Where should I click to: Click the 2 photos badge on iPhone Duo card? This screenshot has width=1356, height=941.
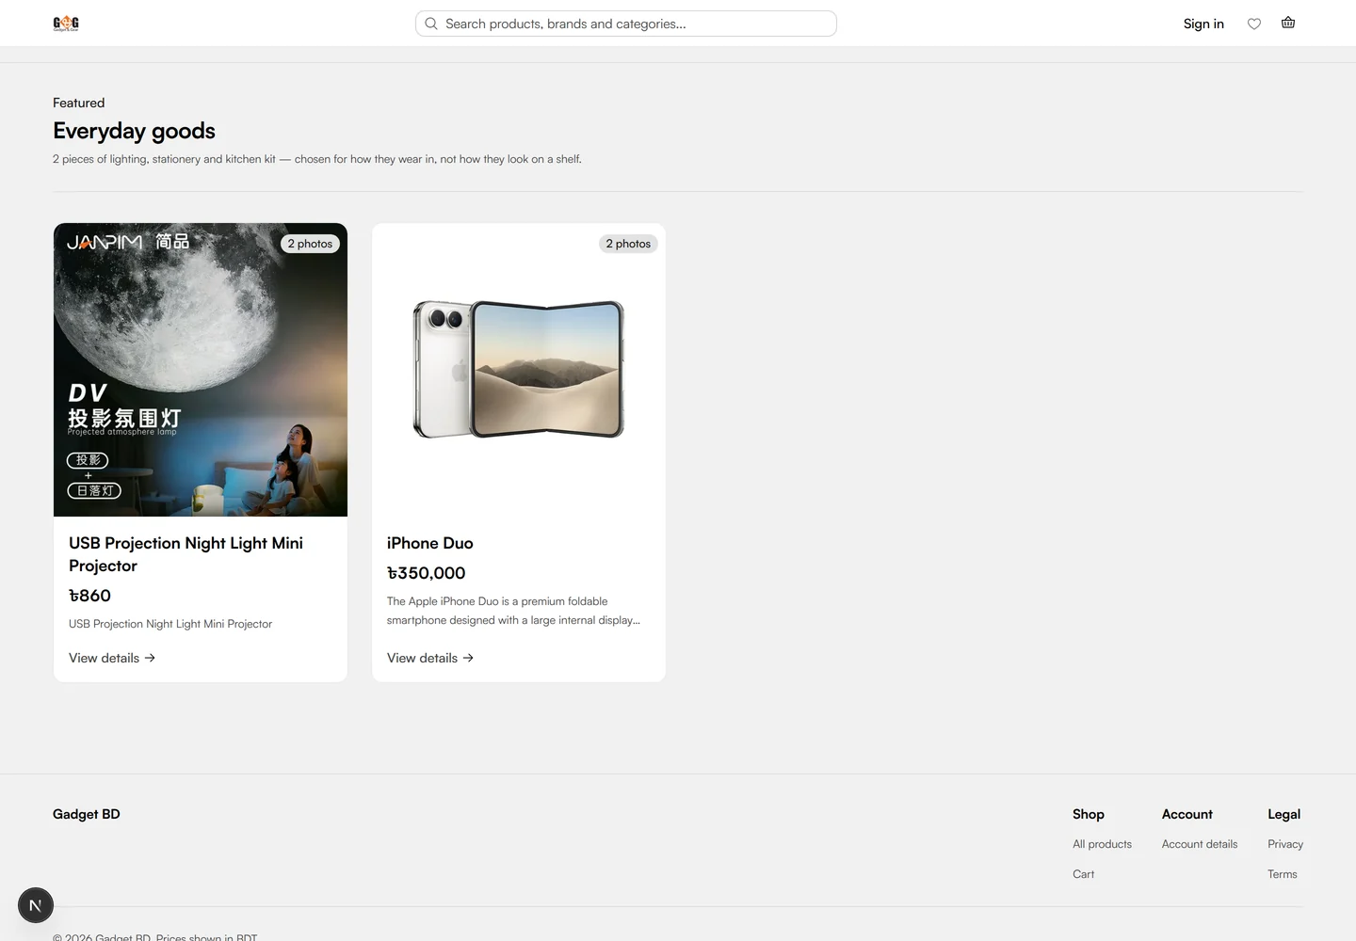pyautogui.click(x=628, y=244)
